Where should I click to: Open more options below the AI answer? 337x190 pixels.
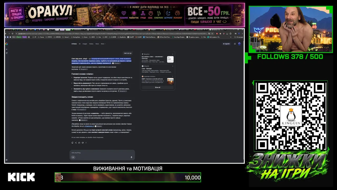86,143
